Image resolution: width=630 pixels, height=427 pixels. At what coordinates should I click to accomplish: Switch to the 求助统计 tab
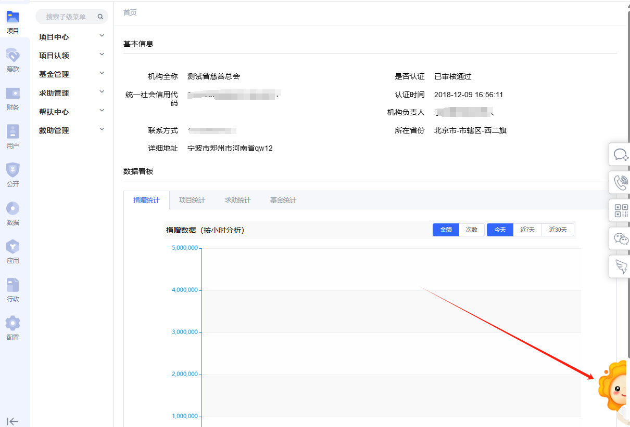(x=237, y=200)
